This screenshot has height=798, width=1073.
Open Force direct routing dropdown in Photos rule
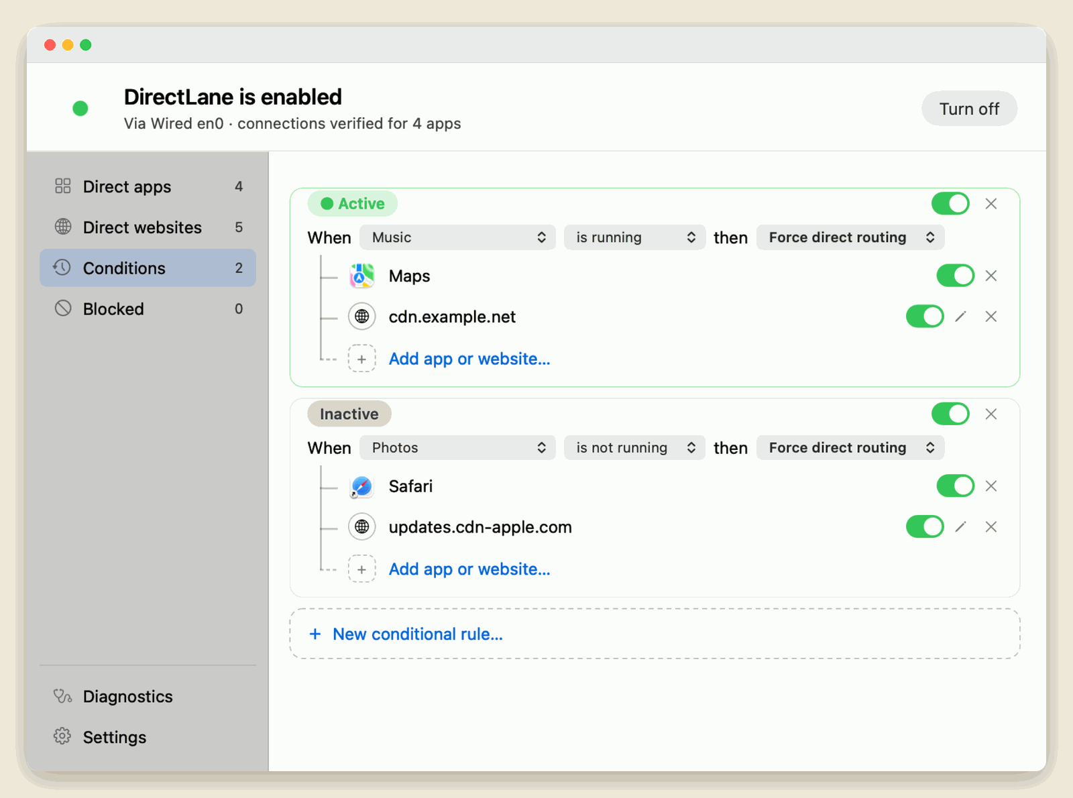850,448
